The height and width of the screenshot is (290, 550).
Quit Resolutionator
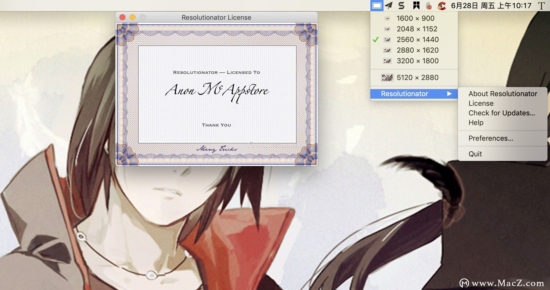[503, 154]
